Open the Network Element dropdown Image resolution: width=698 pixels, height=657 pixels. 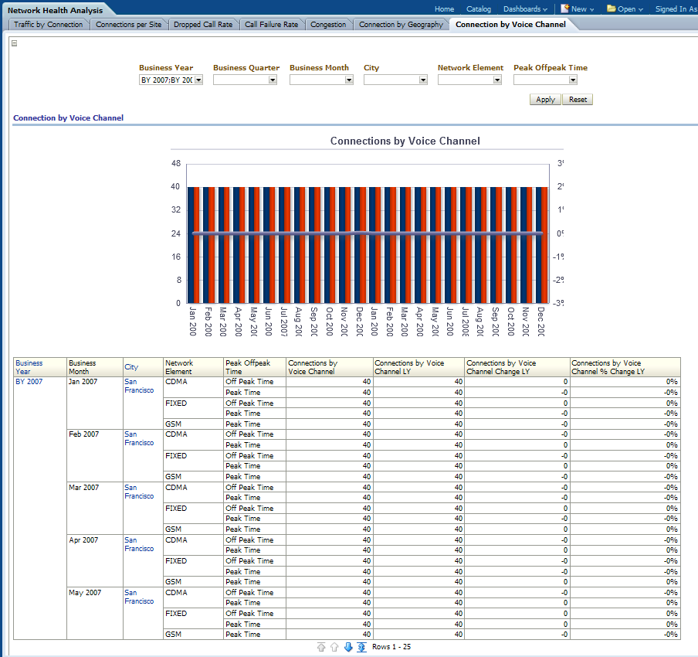click(497, 80)
